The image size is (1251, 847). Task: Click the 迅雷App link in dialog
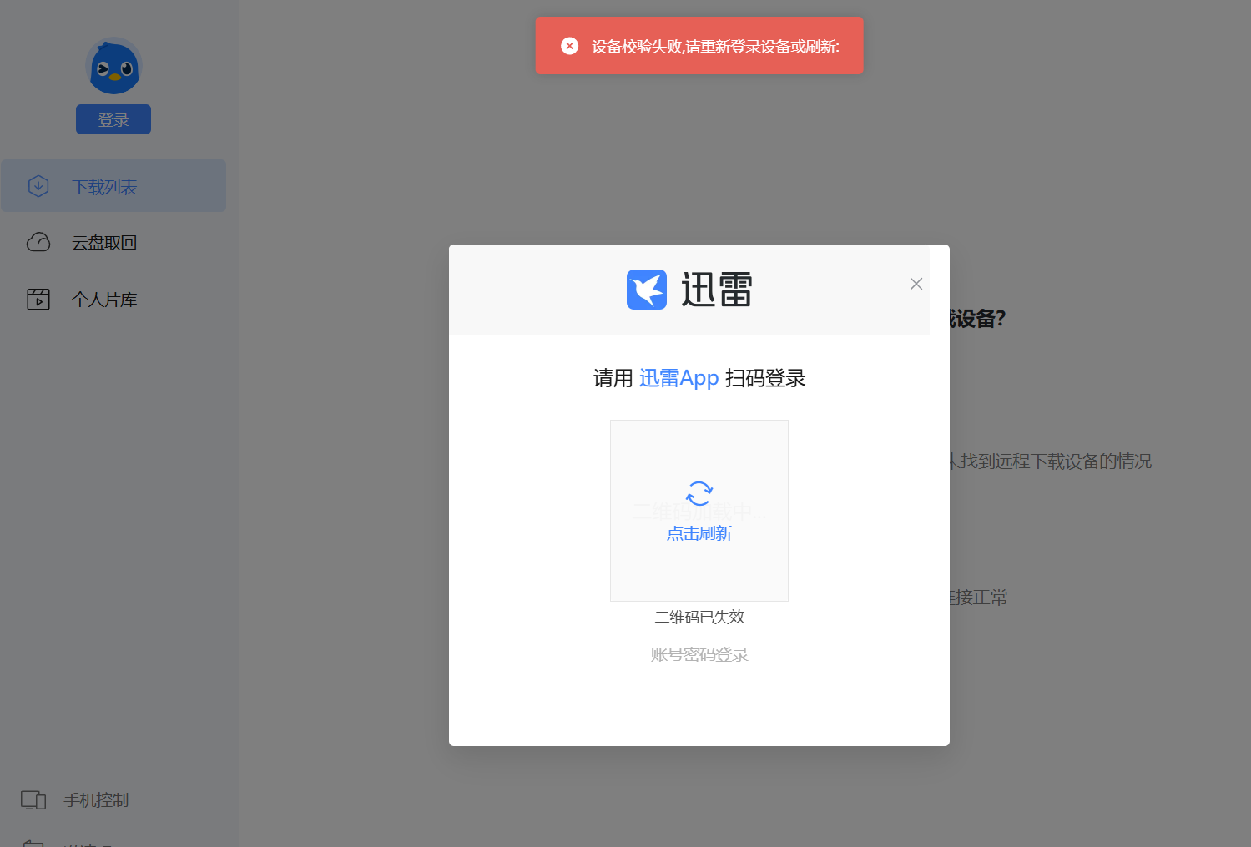tap(678, 378)
